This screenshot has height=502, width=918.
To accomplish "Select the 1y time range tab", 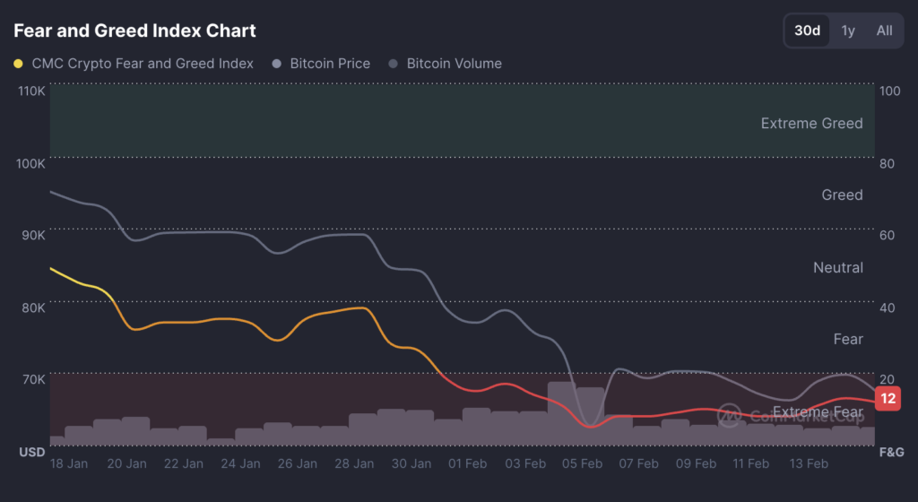I will (848, 30).
